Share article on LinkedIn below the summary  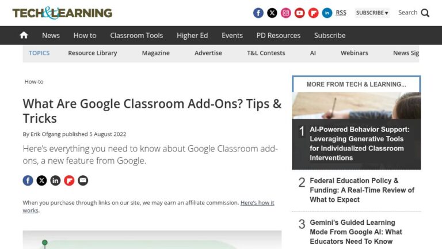55,180
